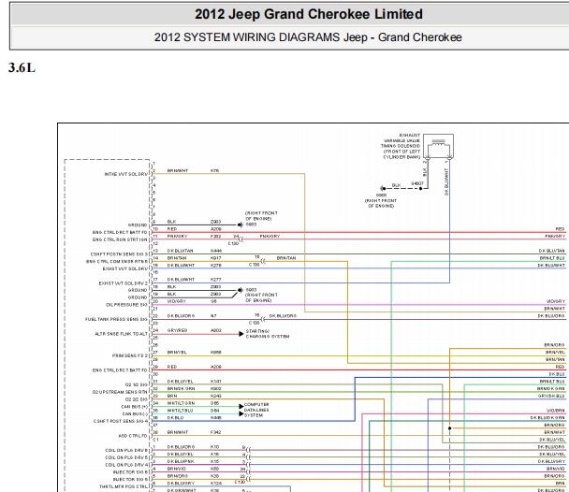The width and height of the screenshot is (569, 492).
Task: Click the 'PNK/GRY' wire color on pin 11
Action: coord(177,236)
